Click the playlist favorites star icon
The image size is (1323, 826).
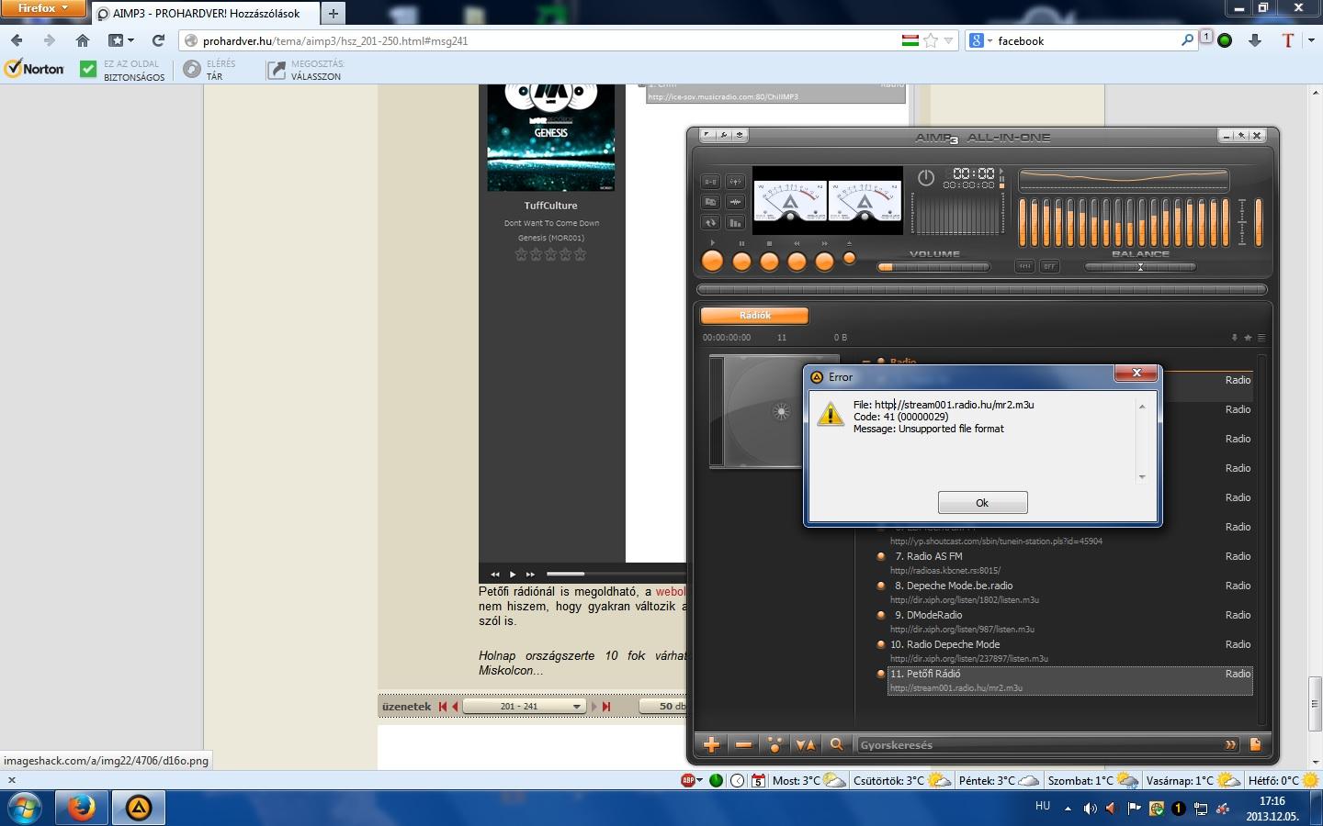(x=1248, y=338)
